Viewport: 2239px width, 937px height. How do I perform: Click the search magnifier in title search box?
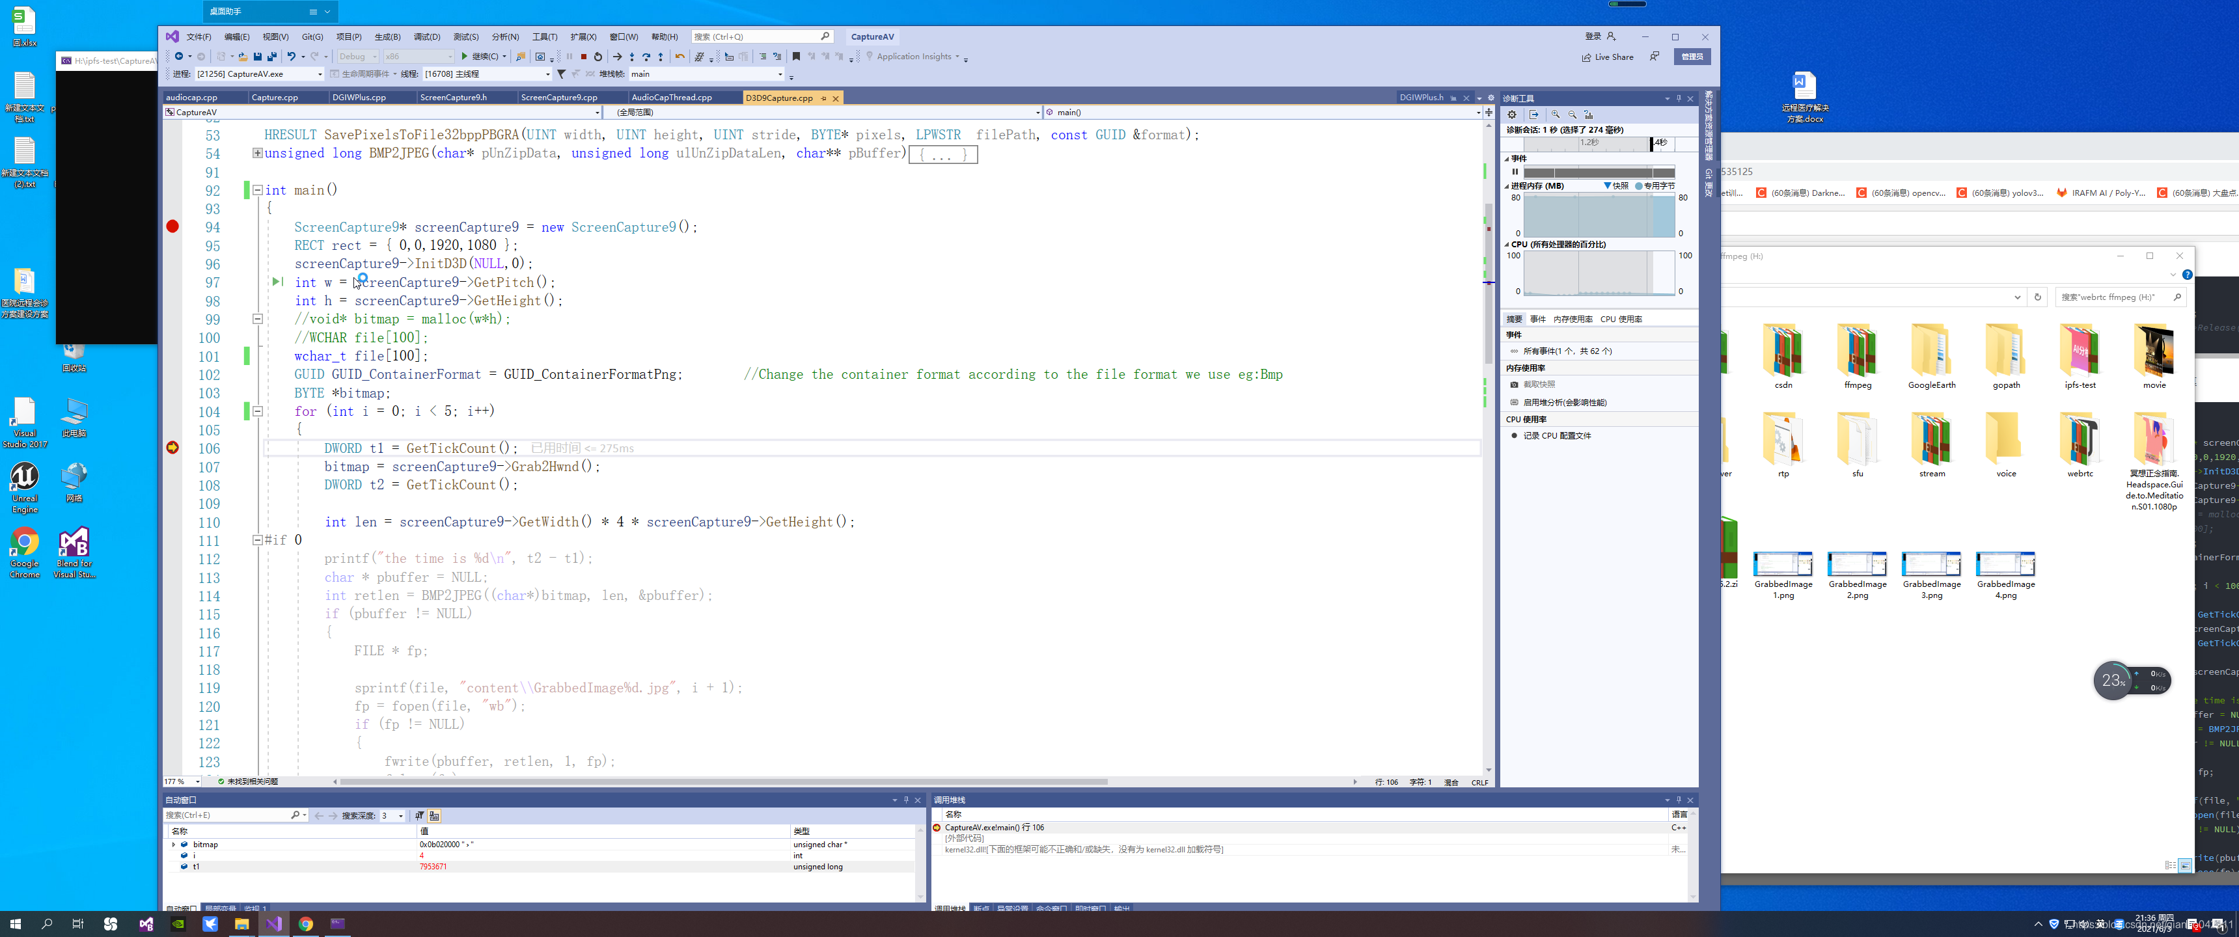(x=825, y=36)
